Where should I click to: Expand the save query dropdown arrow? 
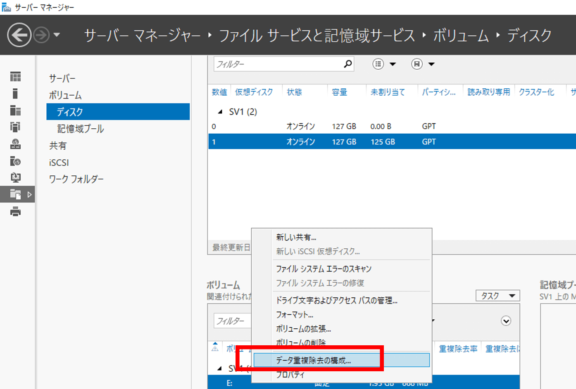click(431, 64)
